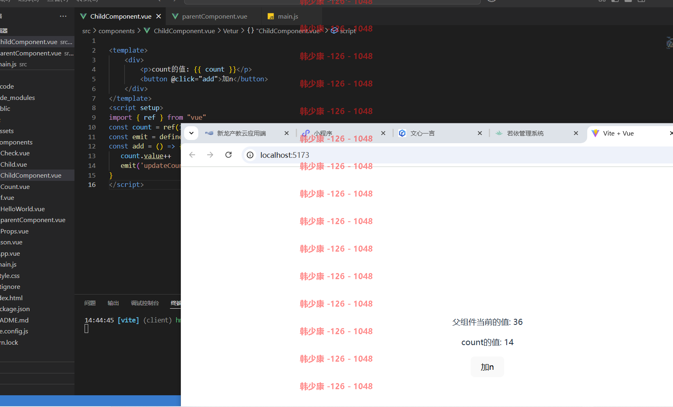Viewport: 673px width, 407px height.
Task: Open HelloWorld.vue from the file explorer
Action: (37, 209)
